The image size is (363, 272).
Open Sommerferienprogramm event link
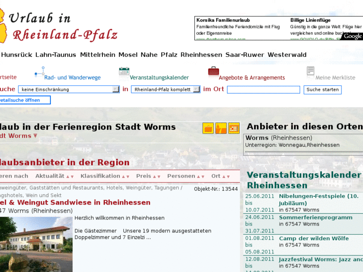pos(316,218)
